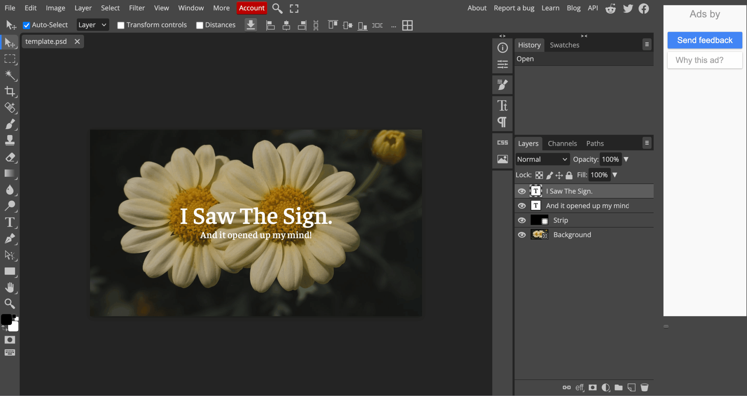747x396 pixels.
Task: Hide the Background layer
Action: click(x=522, y=235)
